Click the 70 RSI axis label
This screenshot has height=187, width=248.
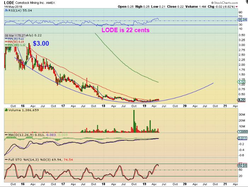coord(241,17)
